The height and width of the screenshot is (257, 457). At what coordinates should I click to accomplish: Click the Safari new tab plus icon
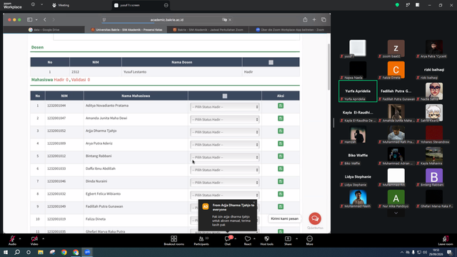(x=314, y=19)
